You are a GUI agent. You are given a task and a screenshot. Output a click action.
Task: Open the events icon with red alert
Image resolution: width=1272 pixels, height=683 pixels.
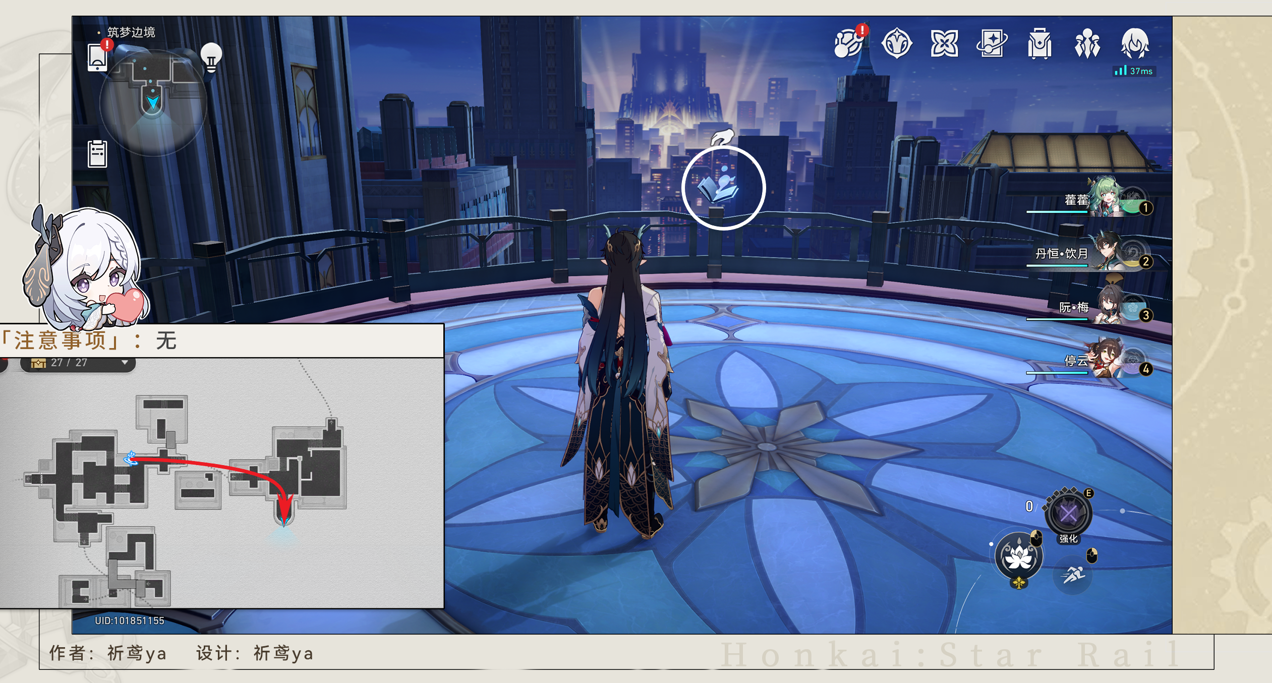pos(849,43)
